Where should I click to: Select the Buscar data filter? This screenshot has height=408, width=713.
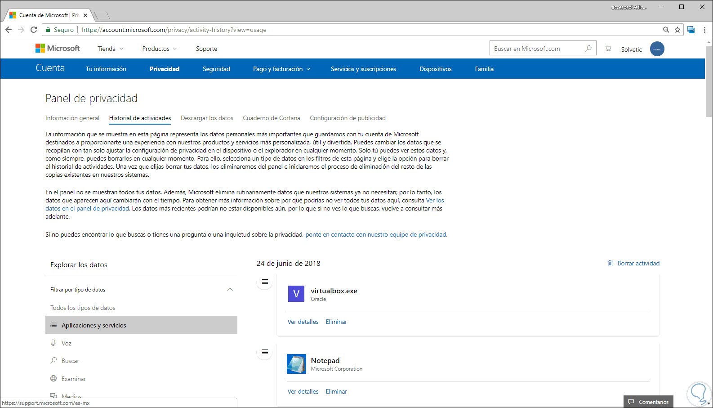pos(70,361)
